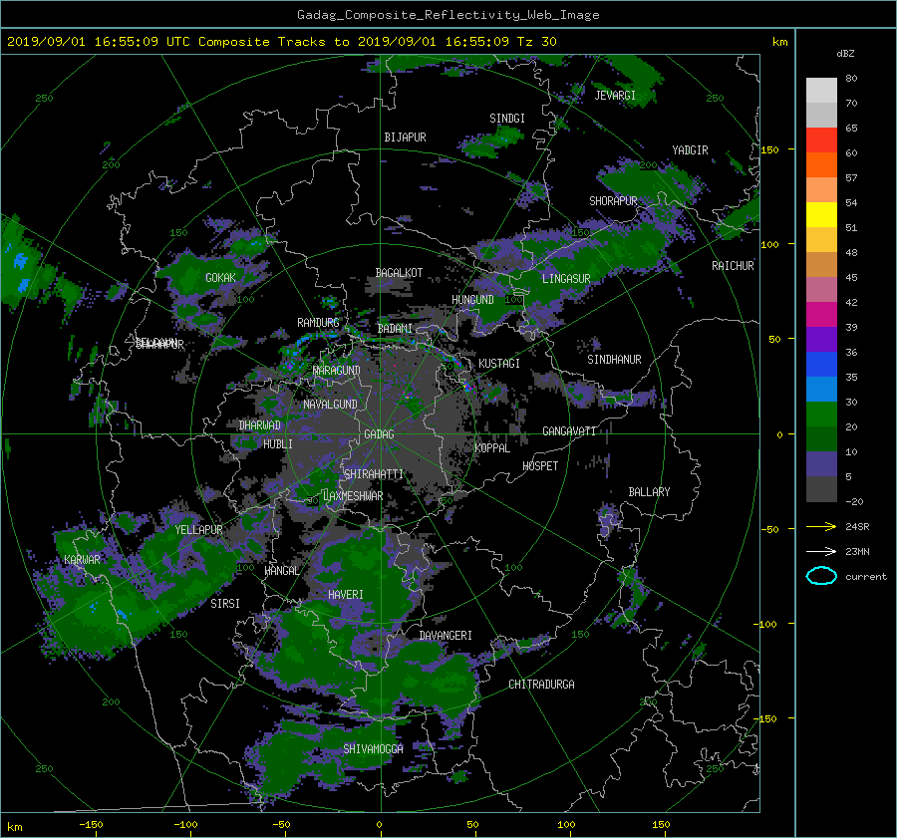Click the KOPPAL label

pyautogui.click(x=492, y=448)
